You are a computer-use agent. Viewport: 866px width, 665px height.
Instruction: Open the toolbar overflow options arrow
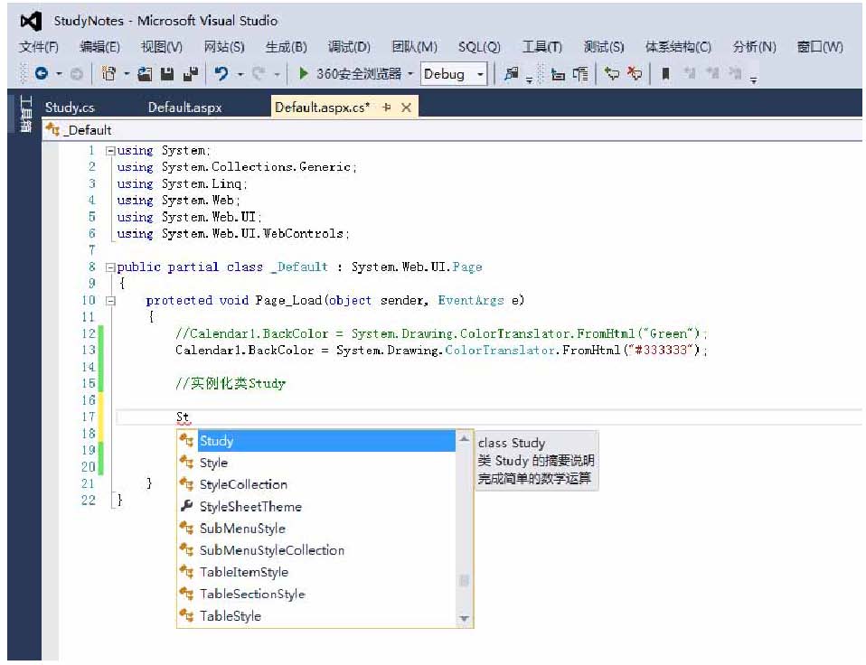click(754, 80)
